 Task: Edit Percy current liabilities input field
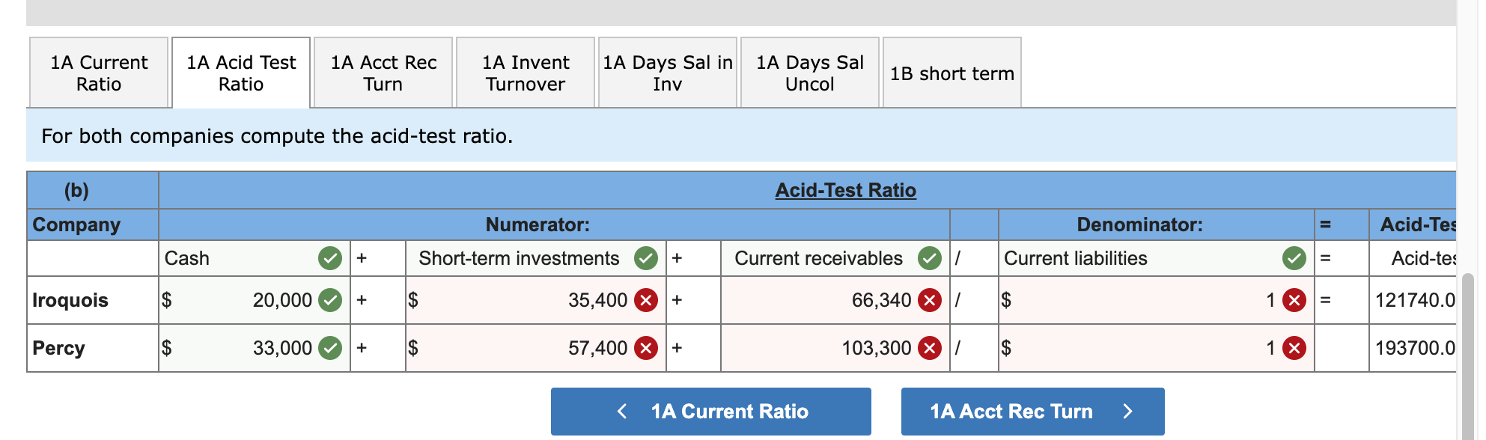[1156, 348]
